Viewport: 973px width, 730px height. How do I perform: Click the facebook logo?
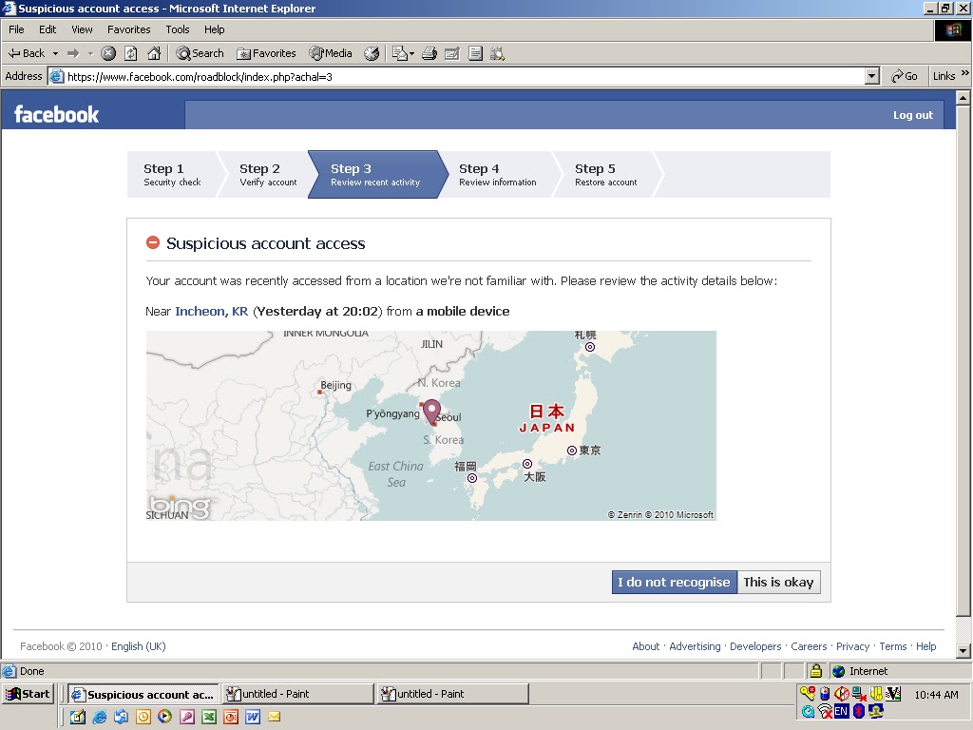[56, 114]
